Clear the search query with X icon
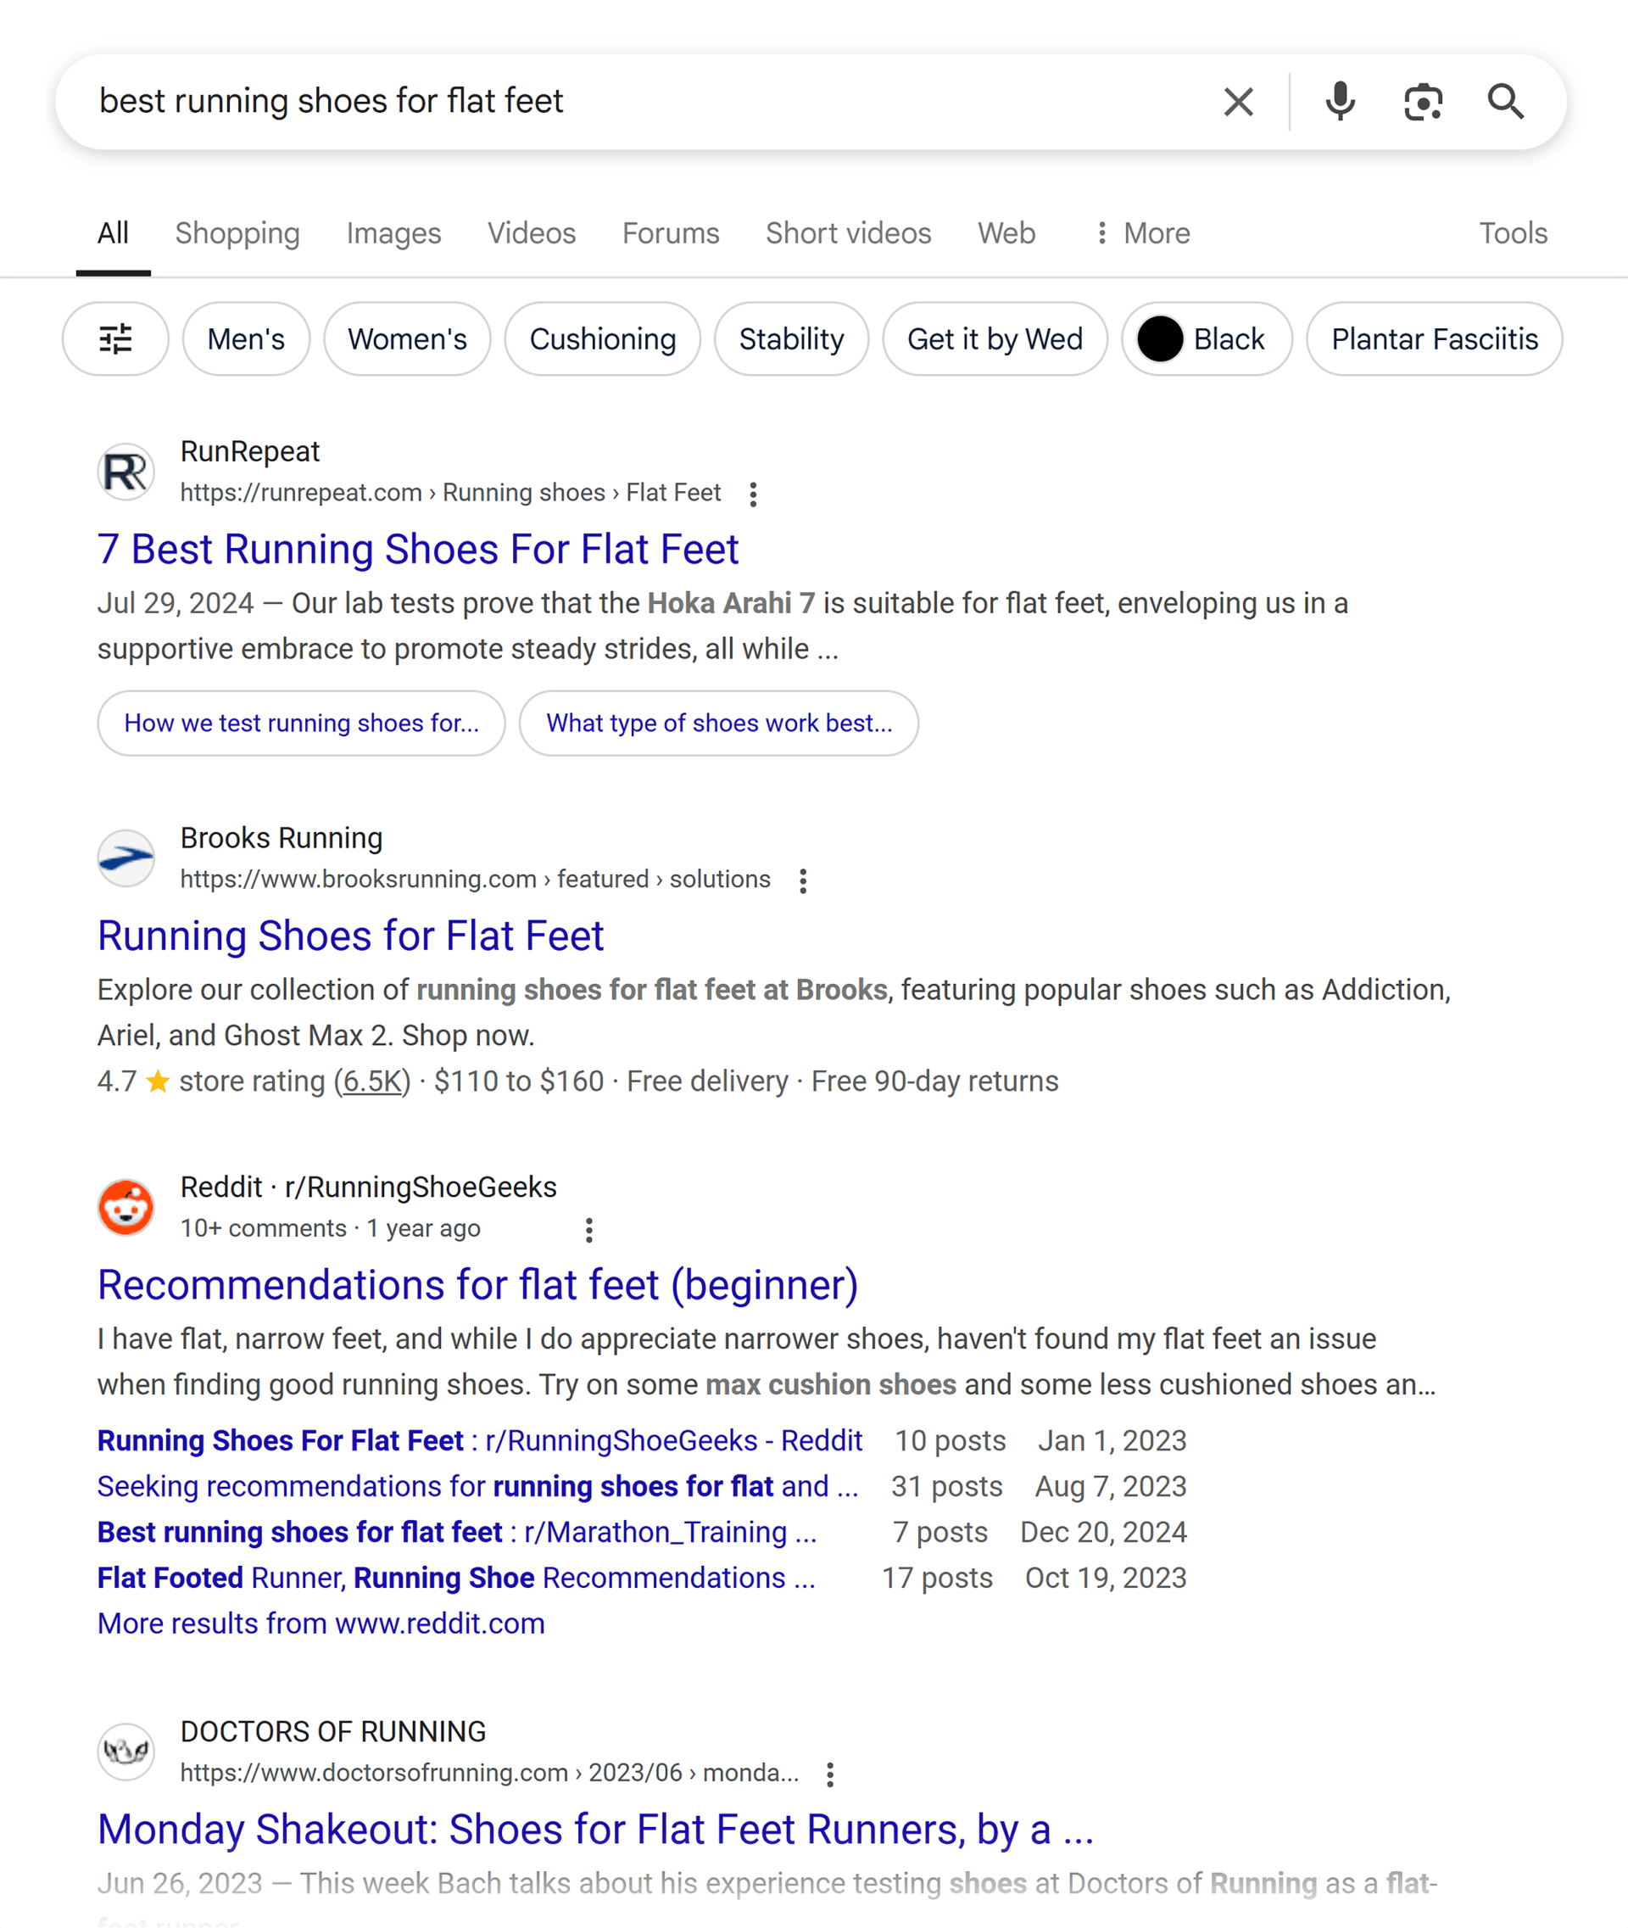 pyautogui.click(x=1238, y=102)
